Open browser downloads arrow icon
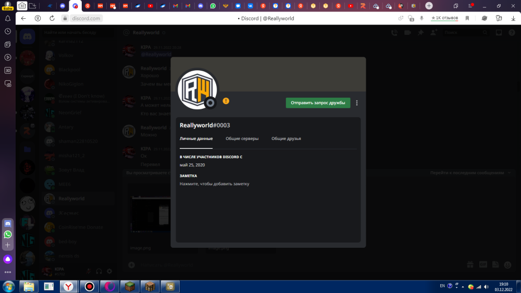The image size is (521, 293). point(513,18)
